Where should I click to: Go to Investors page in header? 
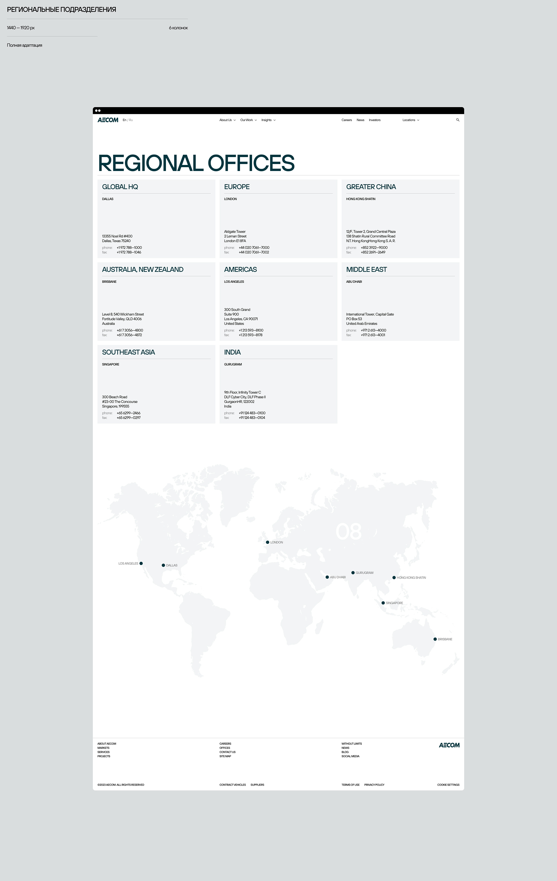[375, 120]
